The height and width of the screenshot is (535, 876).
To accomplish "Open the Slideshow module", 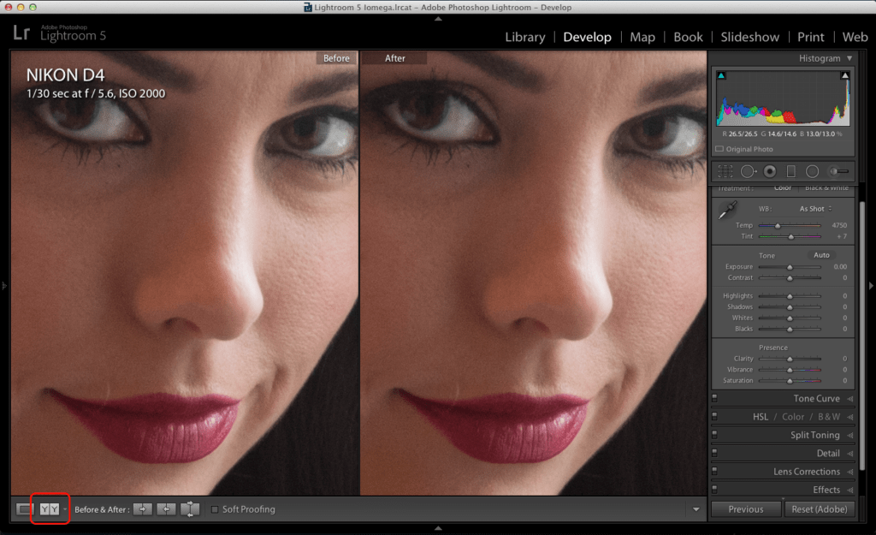I will [x=749, y=37].
